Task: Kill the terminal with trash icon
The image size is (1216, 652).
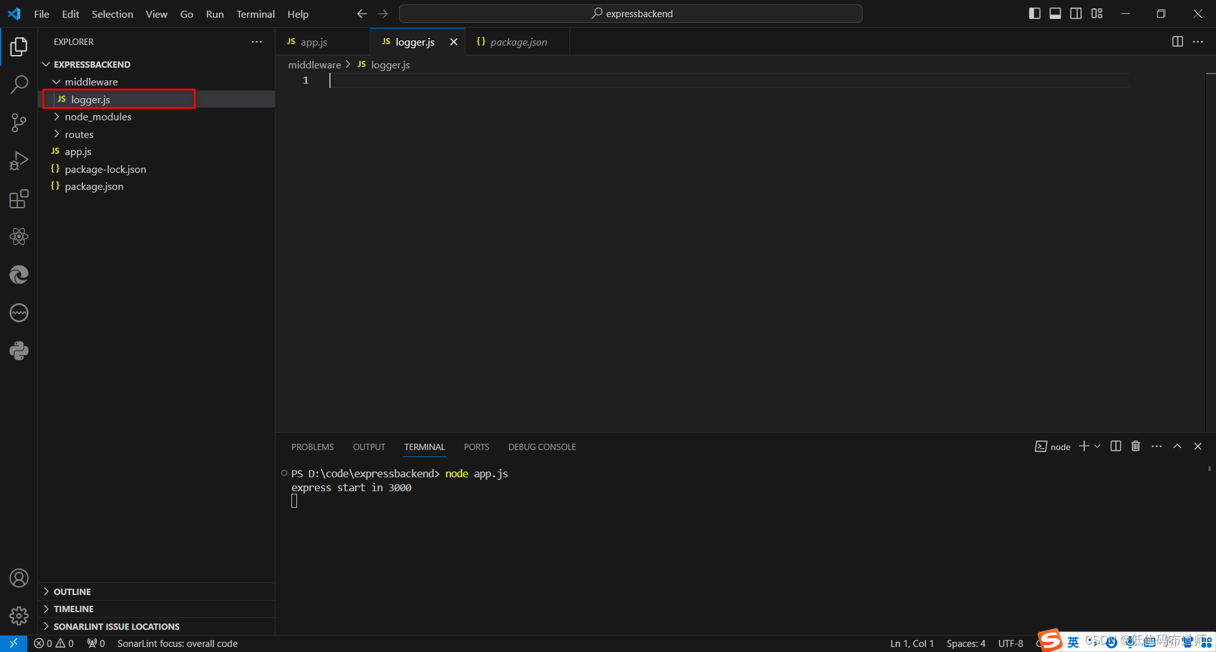Action: (1136, 446)
